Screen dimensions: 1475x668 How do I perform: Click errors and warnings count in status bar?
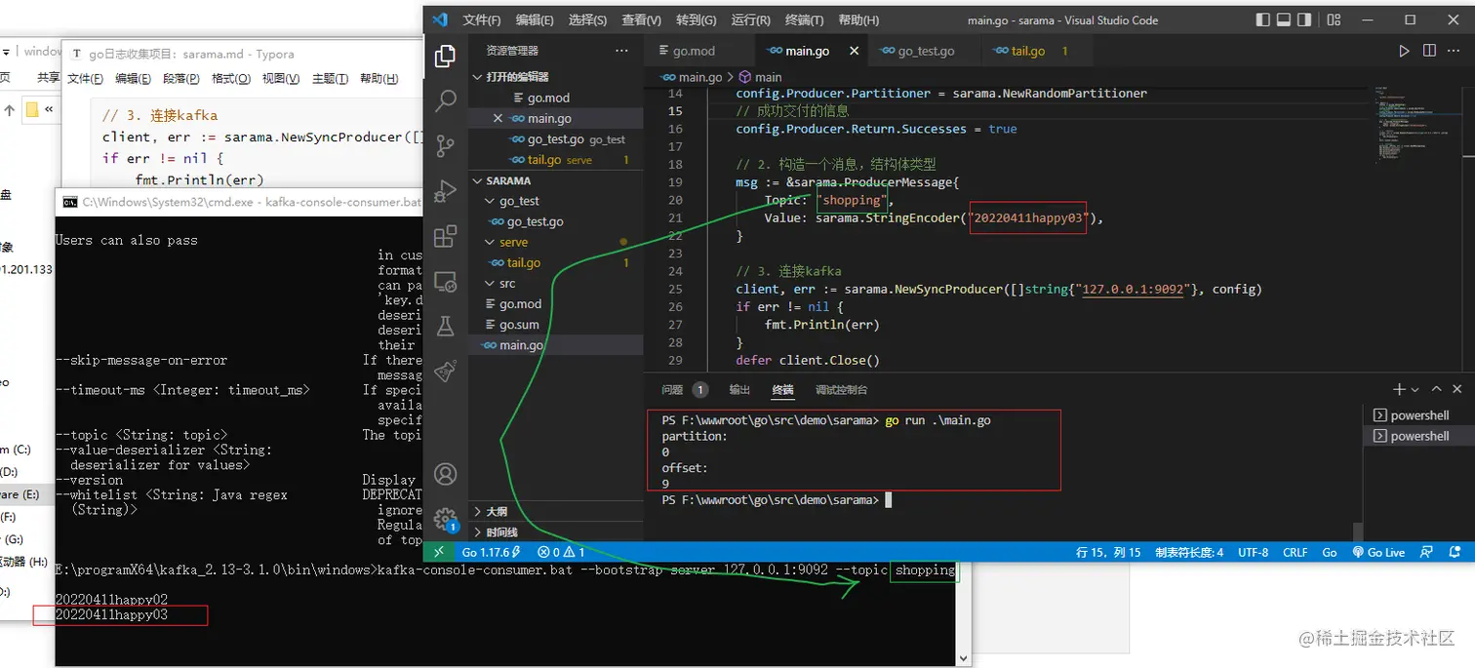[561, 552]
